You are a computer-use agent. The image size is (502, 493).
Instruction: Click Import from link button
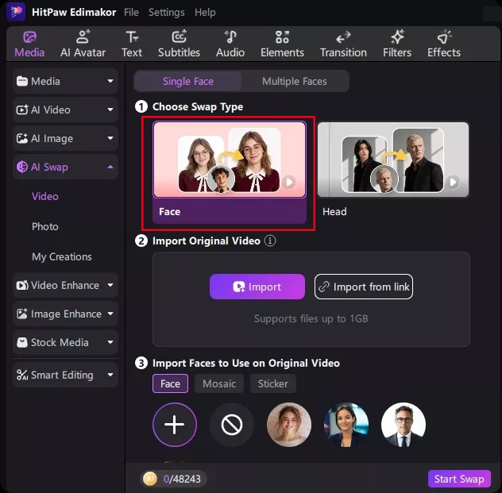point(363,287)
